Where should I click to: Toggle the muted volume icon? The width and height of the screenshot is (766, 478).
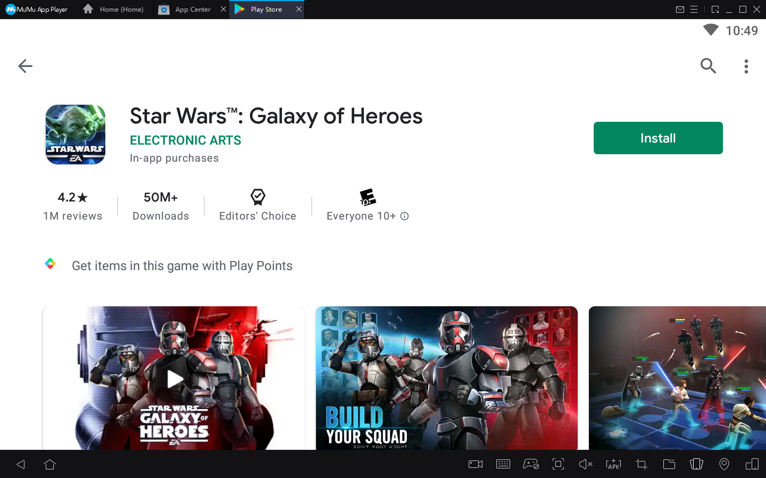[x=586, y=465]
